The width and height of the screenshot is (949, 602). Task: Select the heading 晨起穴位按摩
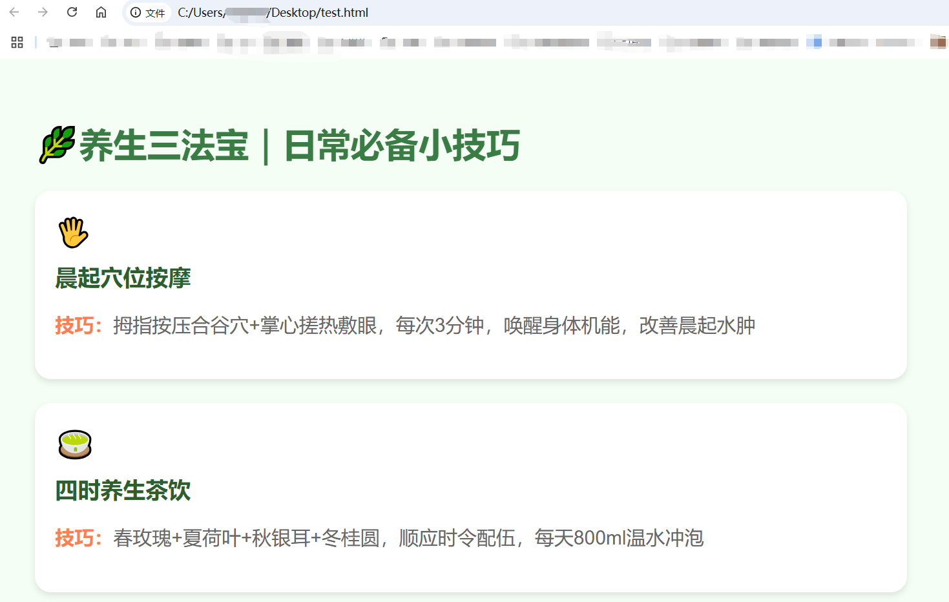[x=123, y=278]
